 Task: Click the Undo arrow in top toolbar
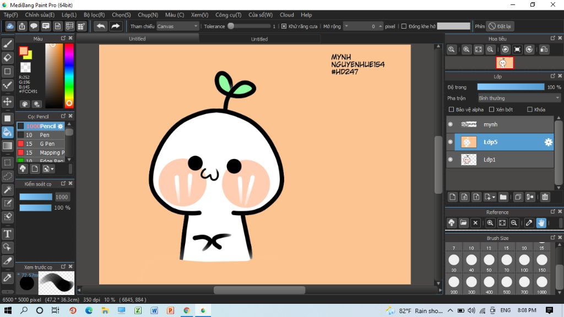click(x=100, y=26)
